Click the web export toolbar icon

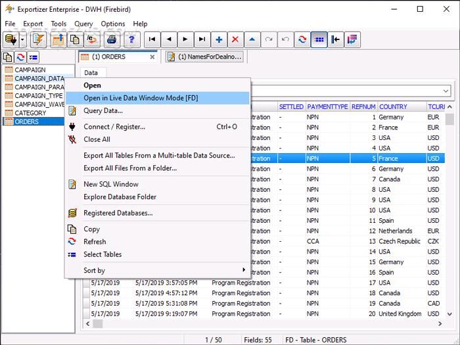click(x=92, y=39)
